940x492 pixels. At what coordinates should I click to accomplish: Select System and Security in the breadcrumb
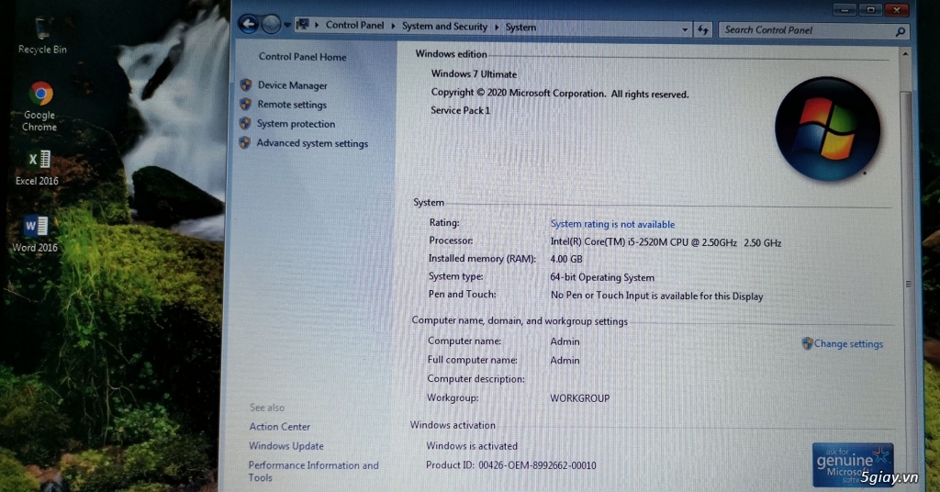tap(444, 27)
